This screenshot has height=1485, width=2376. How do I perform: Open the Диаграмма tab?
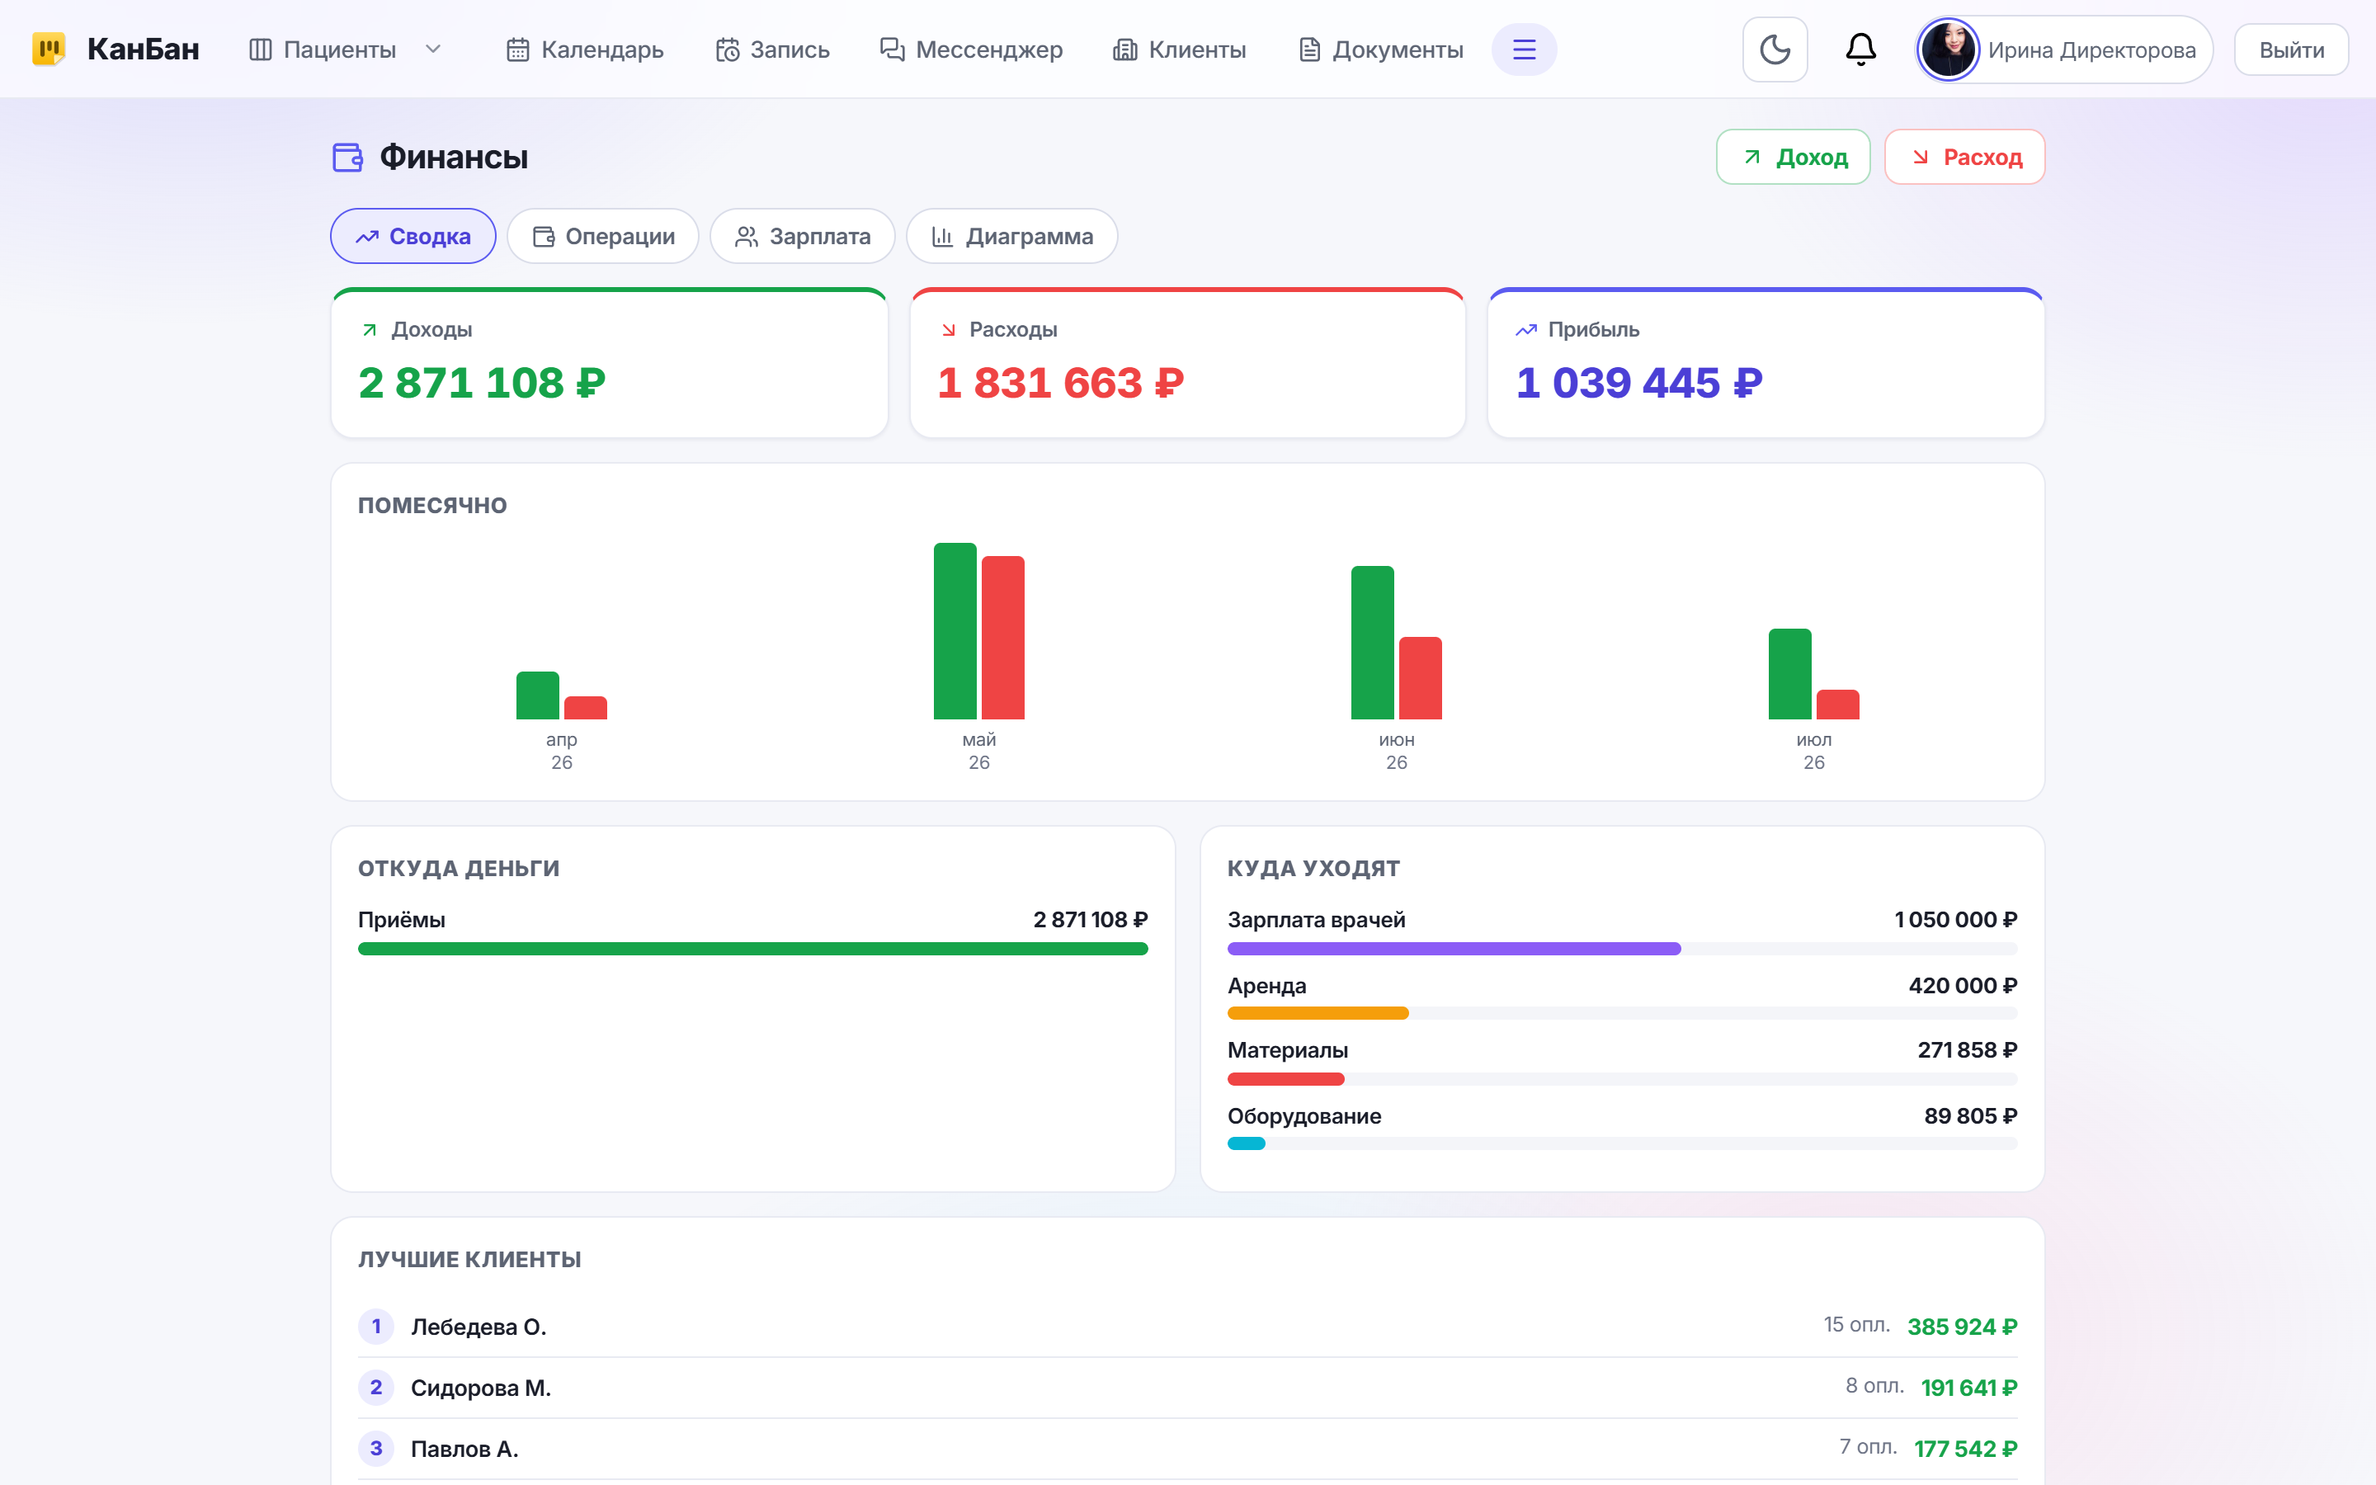[x=1011, y=236]
